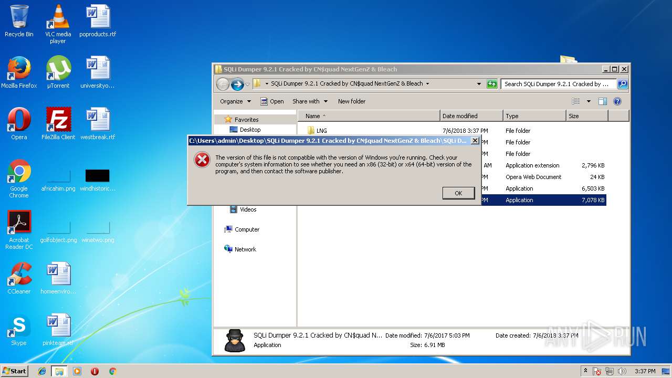Viewport: 672px width, 378px height.
Task: Sort by the Date modified column header
Action: click(x=471, y=116)
